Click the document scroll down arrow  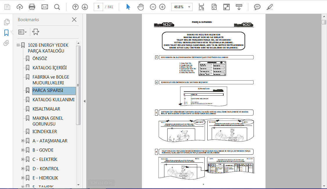[x=324, y=186]
